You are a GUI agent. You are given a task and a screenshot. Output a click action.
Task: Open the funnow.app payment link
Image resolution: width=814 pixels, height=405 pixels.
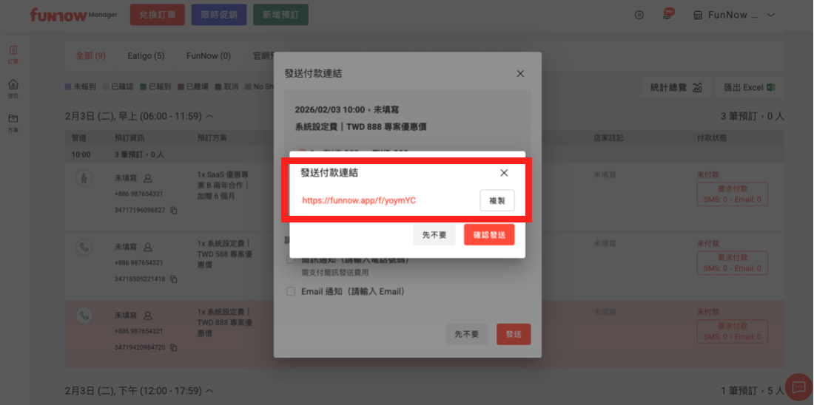pos(359,200)
